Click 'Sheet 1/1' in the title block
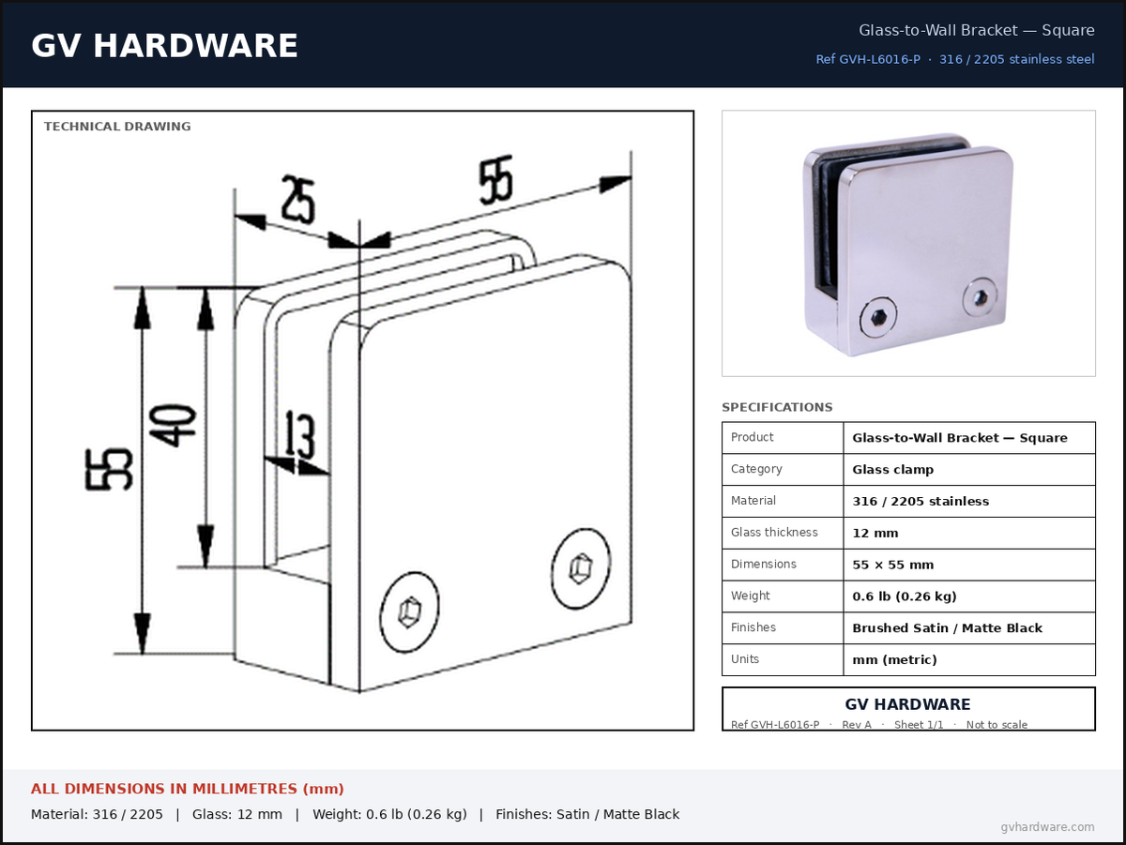Screen dimensions: 1126x845 [x=919, y=725]
